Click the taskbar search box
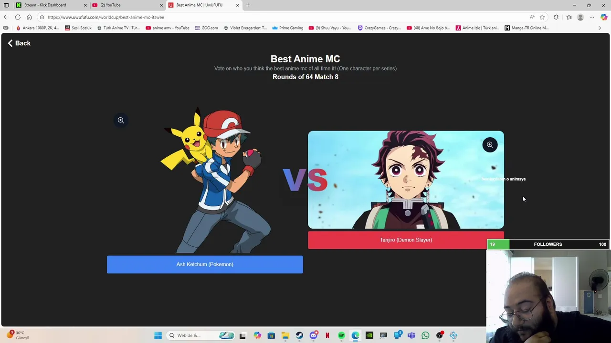 point(201,335)
